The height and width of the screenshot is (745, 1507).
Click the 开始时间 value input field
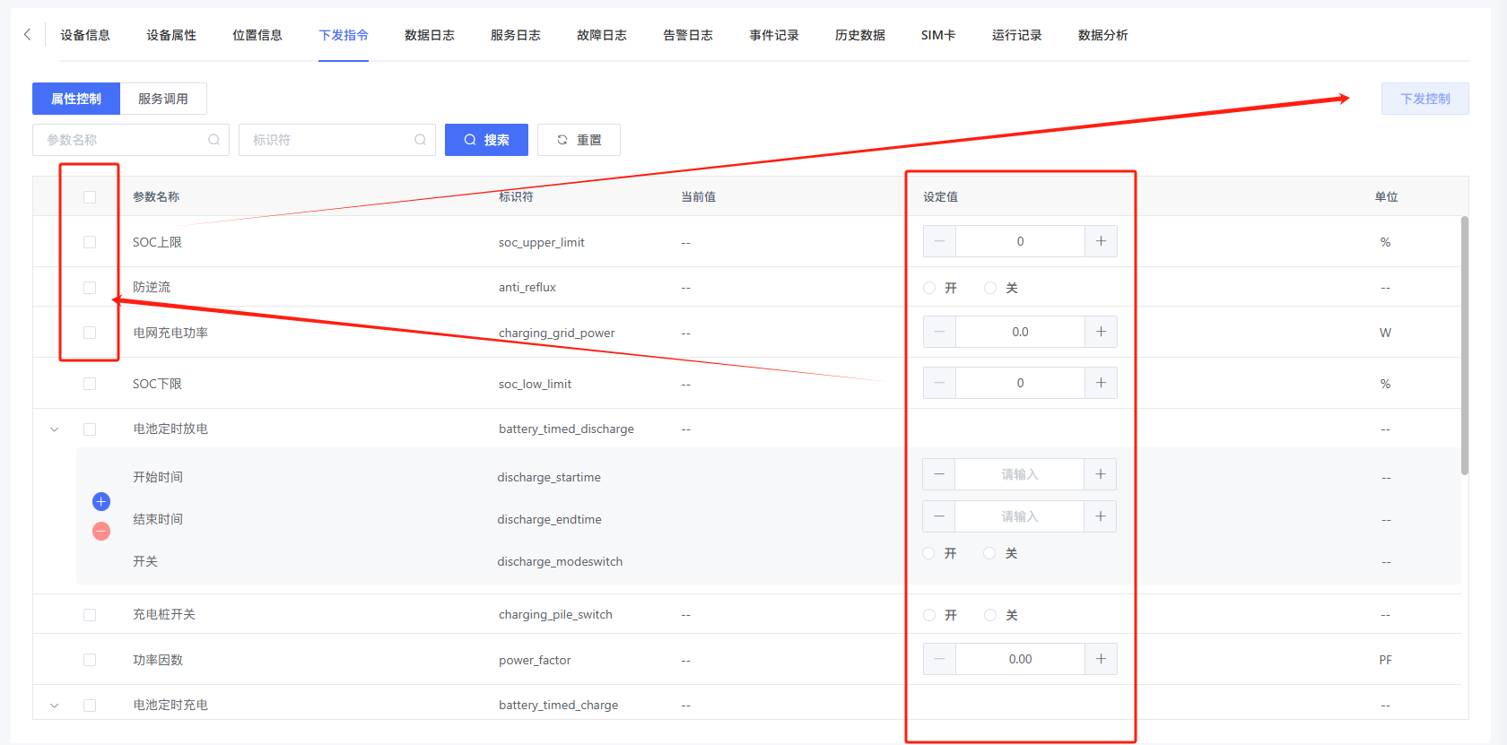1019,474
